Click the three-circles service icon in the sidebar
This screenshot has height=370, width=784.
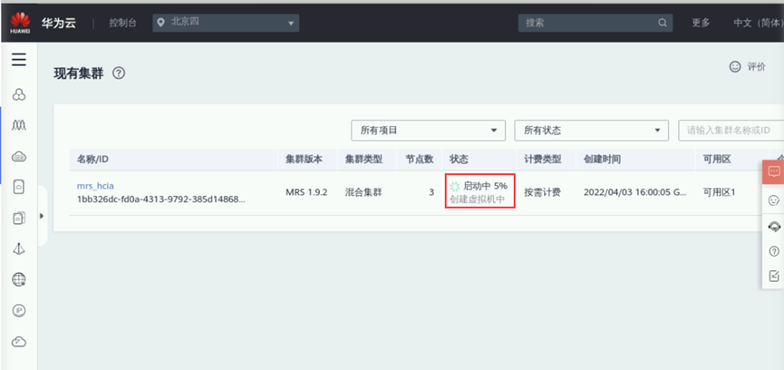(19, 94)
